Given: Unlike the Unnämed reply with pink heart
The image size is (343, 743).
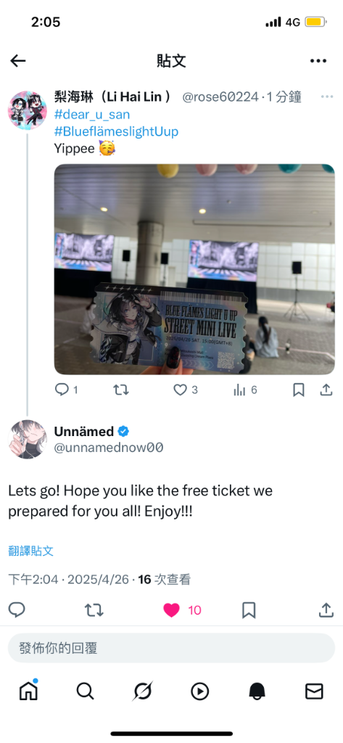Looking at the screenshot, I should coord(171,610).
